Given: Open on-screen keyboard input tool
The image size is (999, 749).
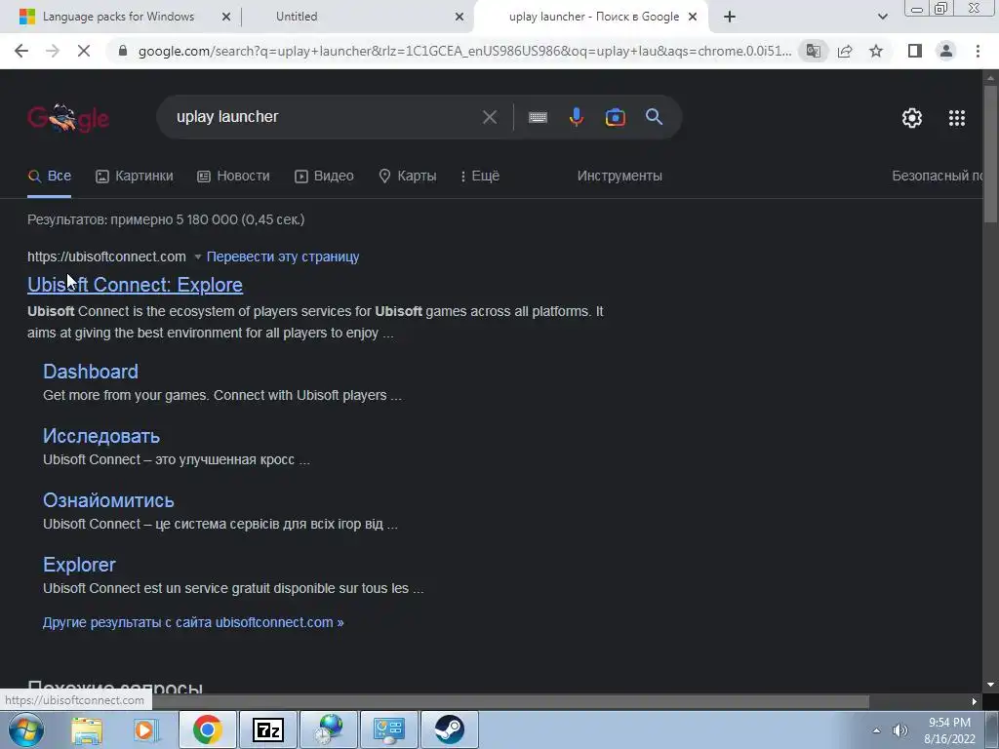Looking at the screenshot, I should point(538,117).
